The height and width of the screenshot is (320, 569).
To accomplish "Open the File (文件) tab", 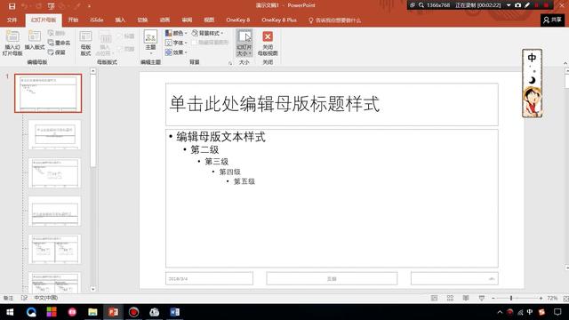I will pos(12,20).
